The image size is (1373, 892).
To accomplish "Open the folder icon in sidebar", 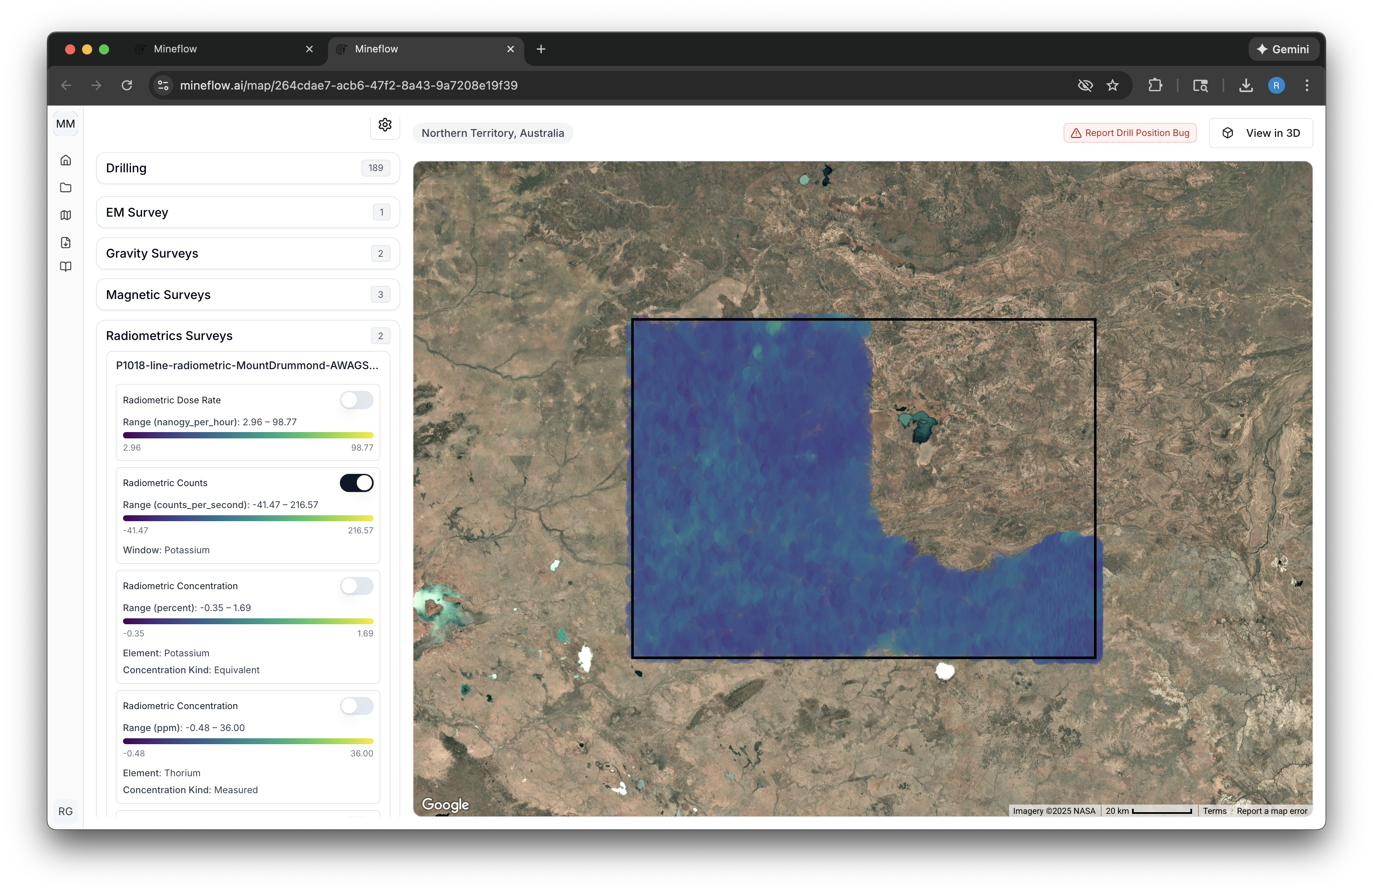I will pyautogui.click(x=66, y=188).
